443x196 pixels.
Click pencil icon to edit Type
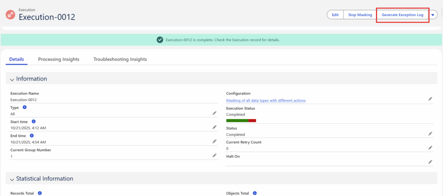[x=214, y=113]
